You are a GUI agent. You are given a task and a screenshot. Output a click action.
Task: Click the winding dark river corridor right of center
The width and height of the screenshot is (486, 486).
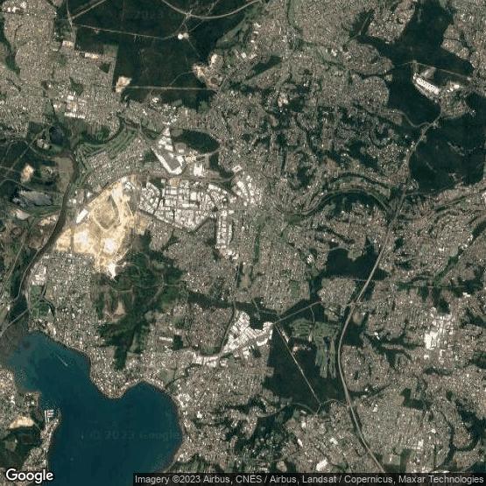pos(335,200)
